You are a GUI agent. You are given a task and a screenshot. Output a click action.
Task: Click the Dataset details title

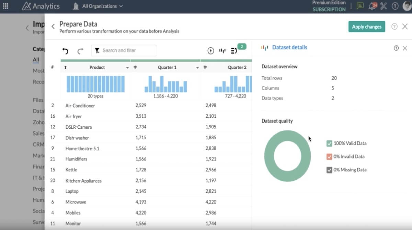point(289,48)
